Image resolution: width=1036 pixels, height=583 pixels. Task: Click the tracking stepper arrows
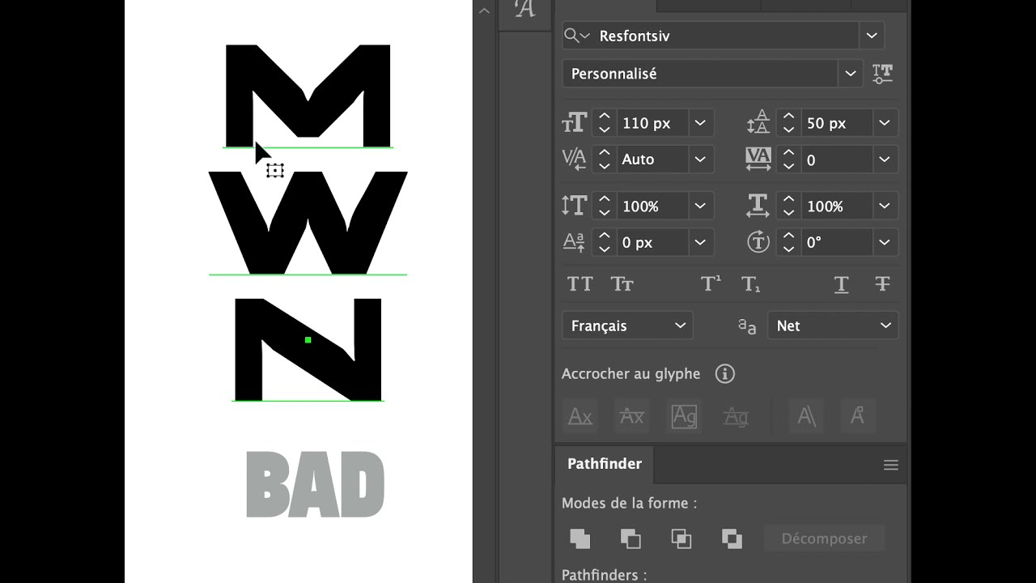pyautogui.click(x=789, y=160)
